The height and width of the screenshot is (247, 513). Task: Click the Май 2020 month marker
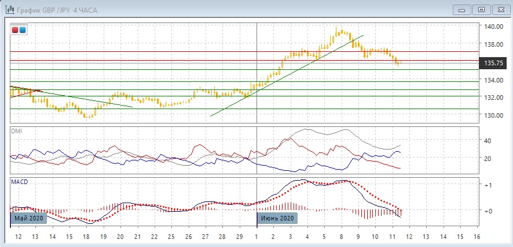pos(27,218)
